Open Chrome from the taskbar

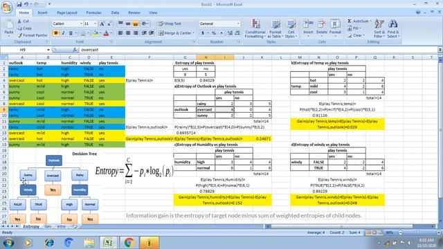click(129, 242)
